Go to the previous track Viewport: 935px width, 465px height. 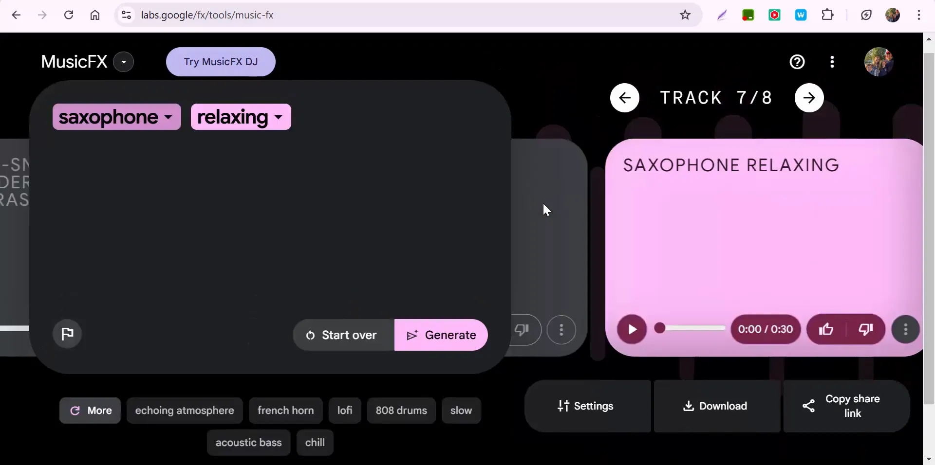point(625,98)
